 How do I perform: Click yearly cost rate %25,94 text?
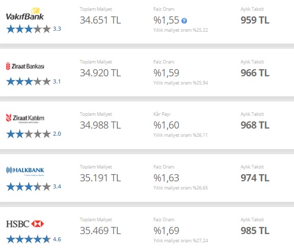point(181,83)
